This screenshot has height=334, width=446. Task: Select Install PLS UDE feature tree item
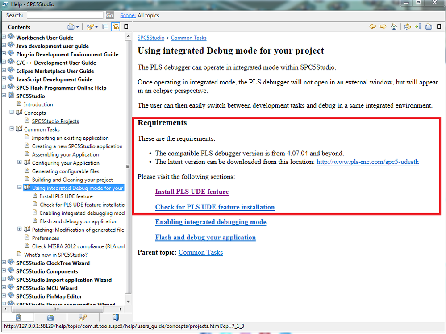[x=66, y=196]
